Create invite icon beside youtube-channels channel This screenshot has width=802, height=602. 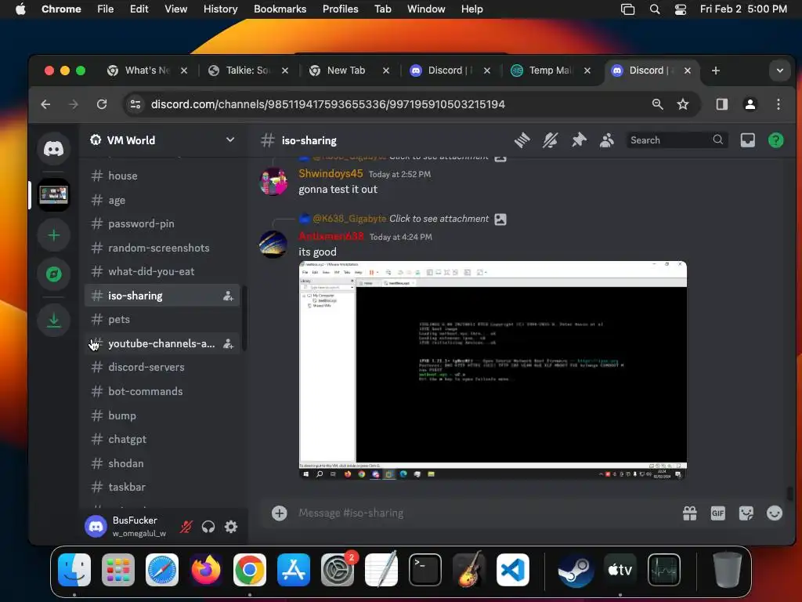point(228,344)
